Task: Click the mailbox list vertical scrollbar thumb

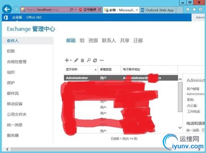Action: (180, 97)
